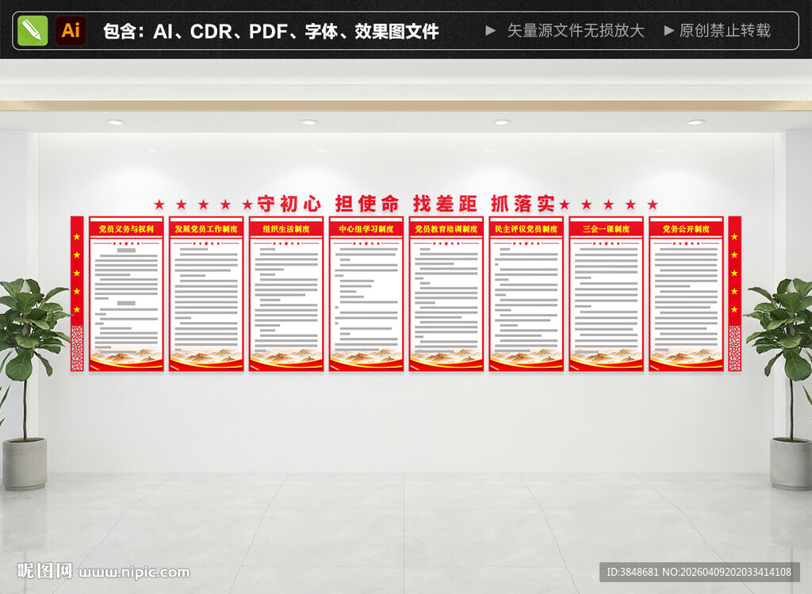Click the 中心组学习制度 panel title
This screenshot has height=594, width=812.
click(366, 229)
